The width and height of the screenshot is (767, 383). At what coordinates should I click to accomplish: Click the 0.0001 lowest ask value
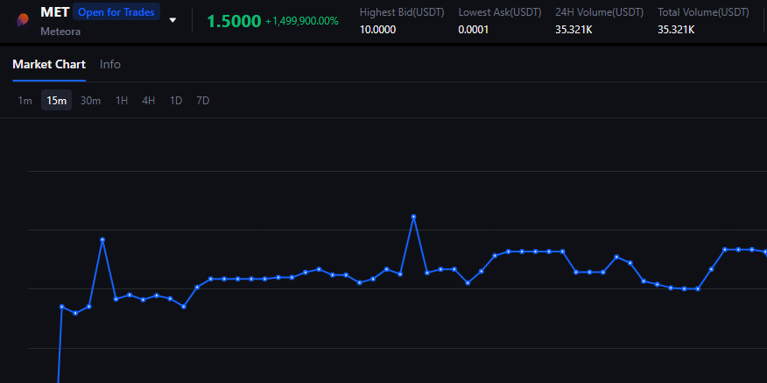(474, 30)
